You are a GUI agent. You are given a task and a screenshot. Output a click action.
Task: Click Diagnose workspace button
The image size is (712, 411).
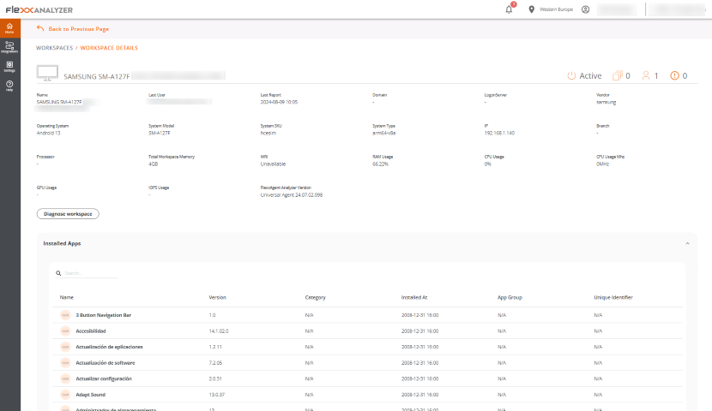coord(68,214)
